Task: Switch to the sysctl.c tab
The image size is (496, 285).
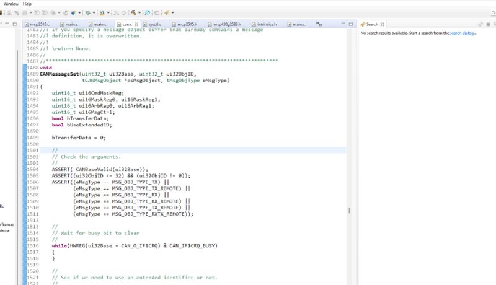Action: click(152, 24)
